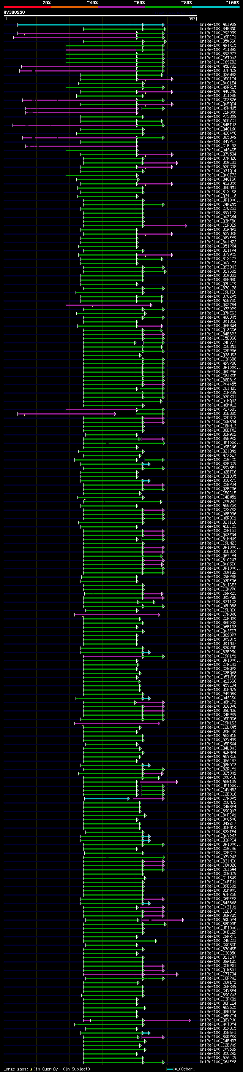Image resolution: width=243 pixels, height=1072 pixels.
Task: Select the UniRef100_A5GIT4 label
Action: (218, 79)
